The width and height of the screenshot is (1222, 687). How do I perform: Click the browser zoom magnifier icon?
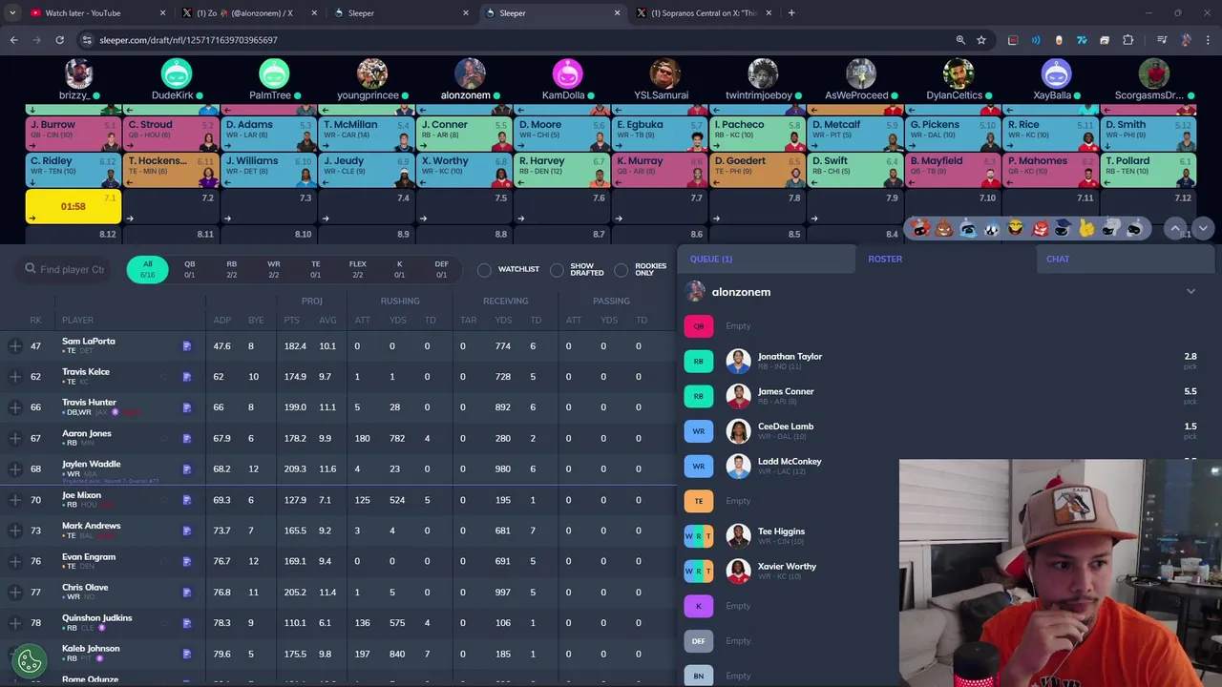click(x=960, y=40)
